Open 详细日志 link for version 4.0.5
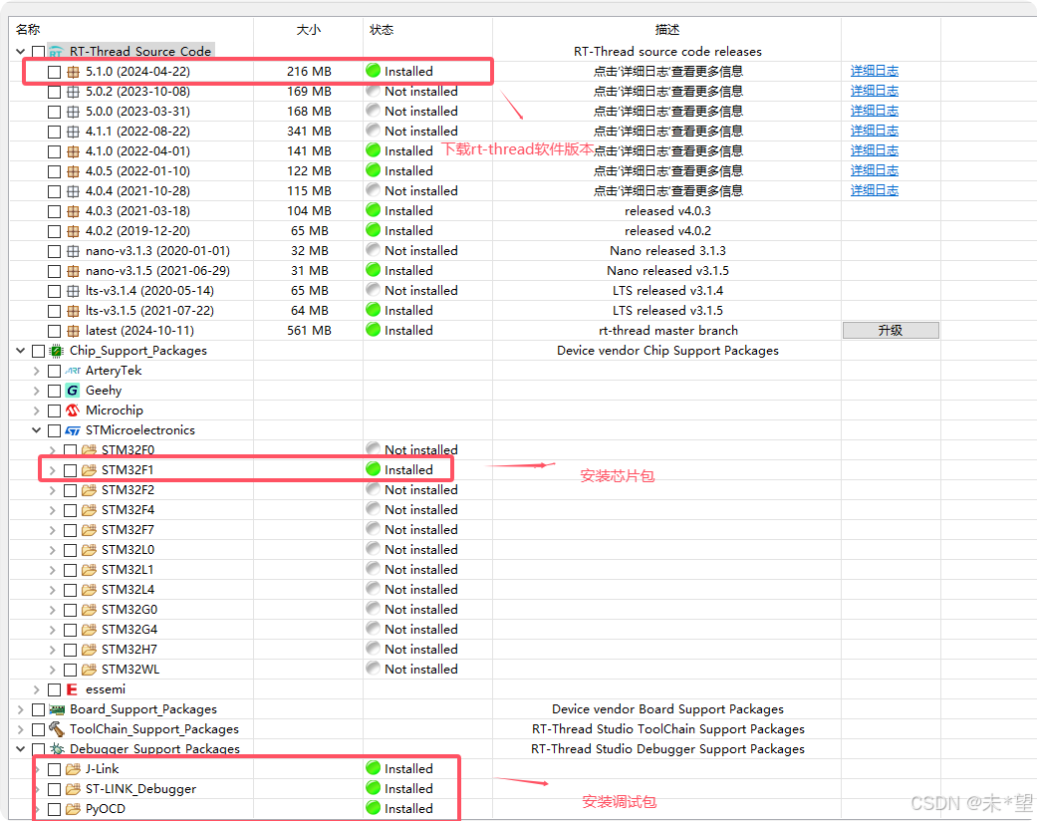This screenshot has height=821, width=1037. coord(875,170)
